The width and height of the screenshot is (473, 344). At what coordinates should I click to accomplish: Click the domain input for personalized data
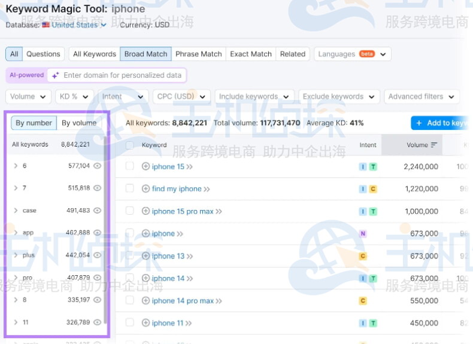click(x=122, y=75)
